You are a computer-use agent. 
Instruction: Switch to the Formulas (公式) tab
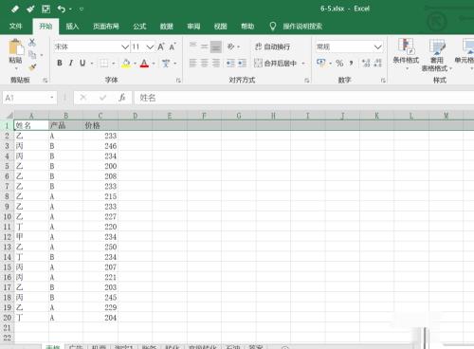(x=139, y=27)
